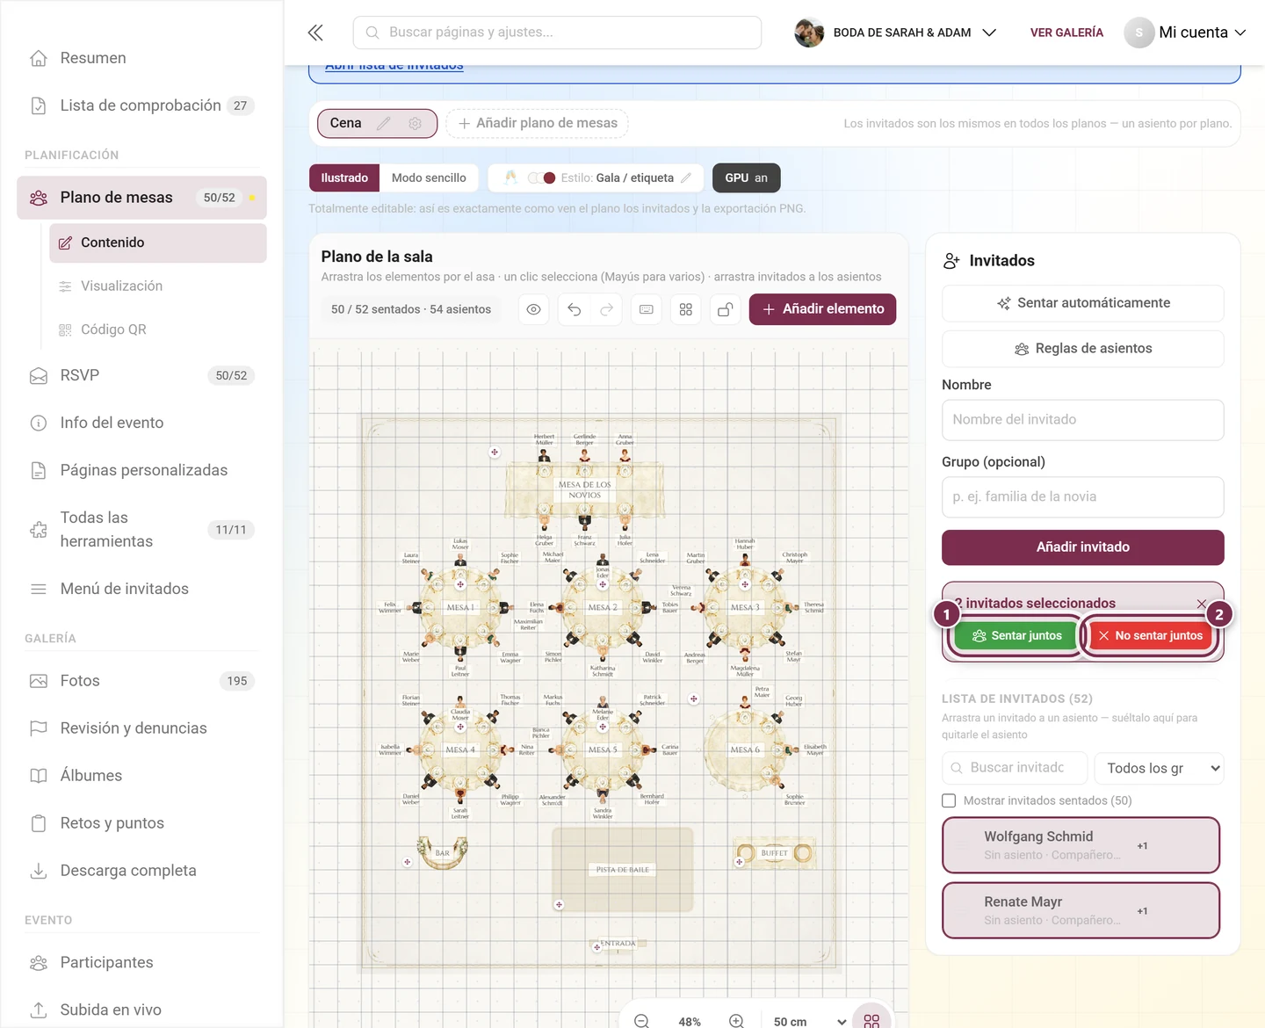Select the Ilustrado view mode
Image resolution: width=1265 pixels, height=1028 pixels.
pos(344,177)
